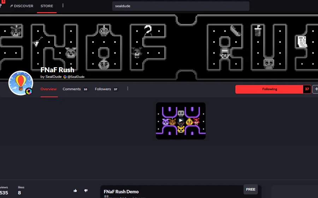Screen dimensions: 318x198
Task: Open the Discover page
Action: (x=22, y=6)
